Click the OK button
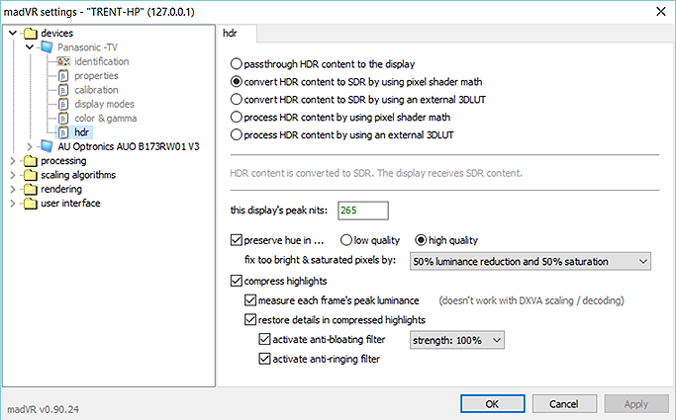 tap(492, 403)
